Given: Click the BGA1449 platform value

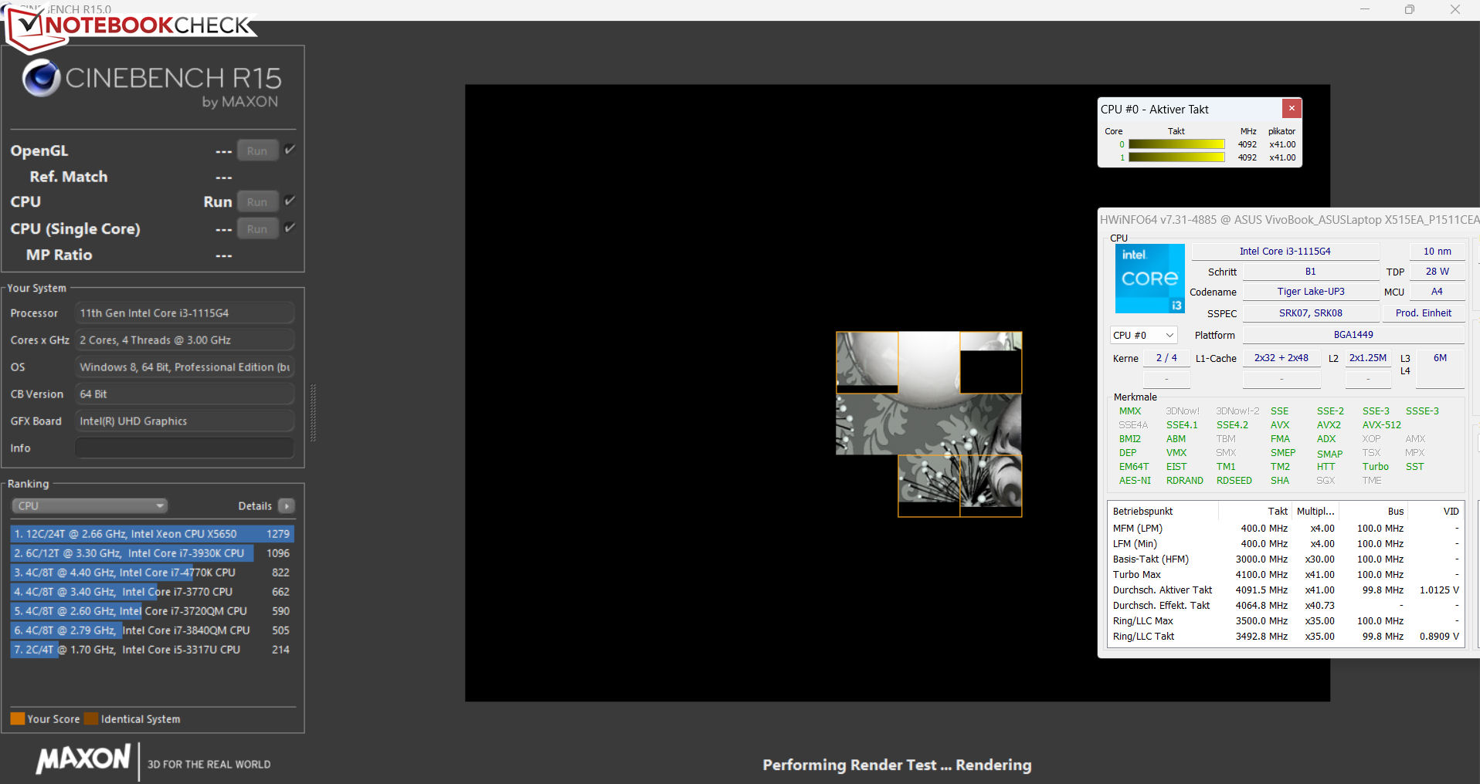Looking at the screenshot, I should (1353, 335).
